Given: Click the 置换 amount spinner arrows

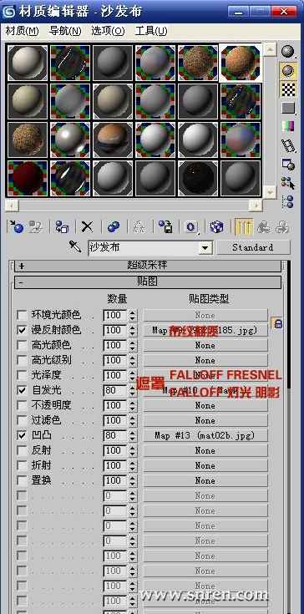Looking at the screenshot, I should [x=133, y=480].
